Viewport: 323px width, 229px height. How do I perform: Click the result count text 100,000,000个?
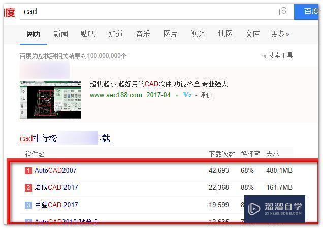(x=107, y=56)
